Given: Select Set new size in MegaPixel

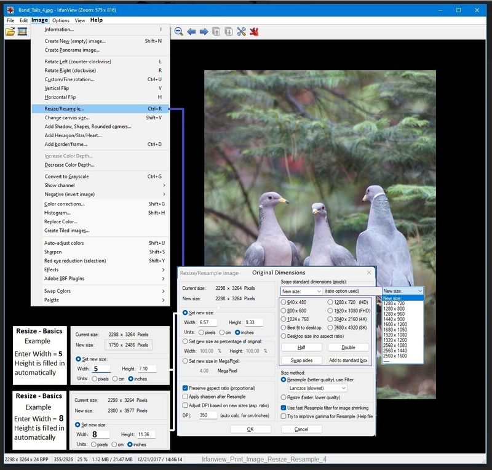Looking at the screenshot, I should tap(185, 361).
